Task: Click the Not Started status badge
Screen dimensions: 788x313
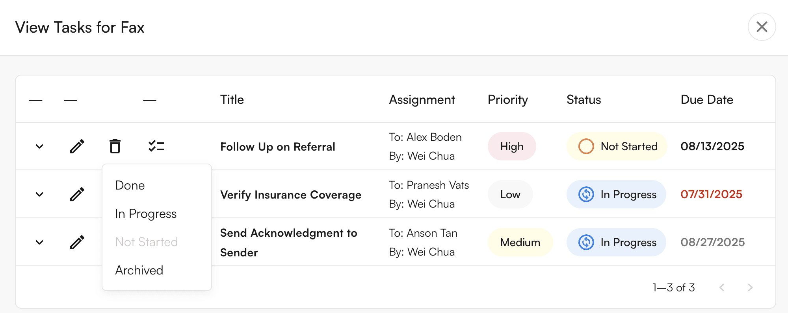Action: [617, 146]
